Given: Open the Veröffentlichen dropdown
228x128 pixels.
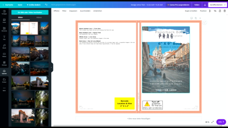Looking at the screenshot, I should 218,5.
